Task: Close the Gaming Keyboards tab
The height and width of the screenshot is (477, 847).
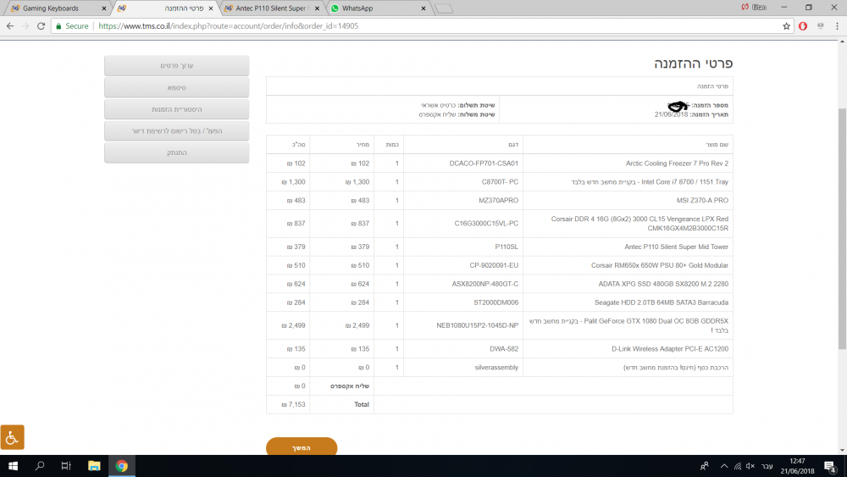Action: 103,8
